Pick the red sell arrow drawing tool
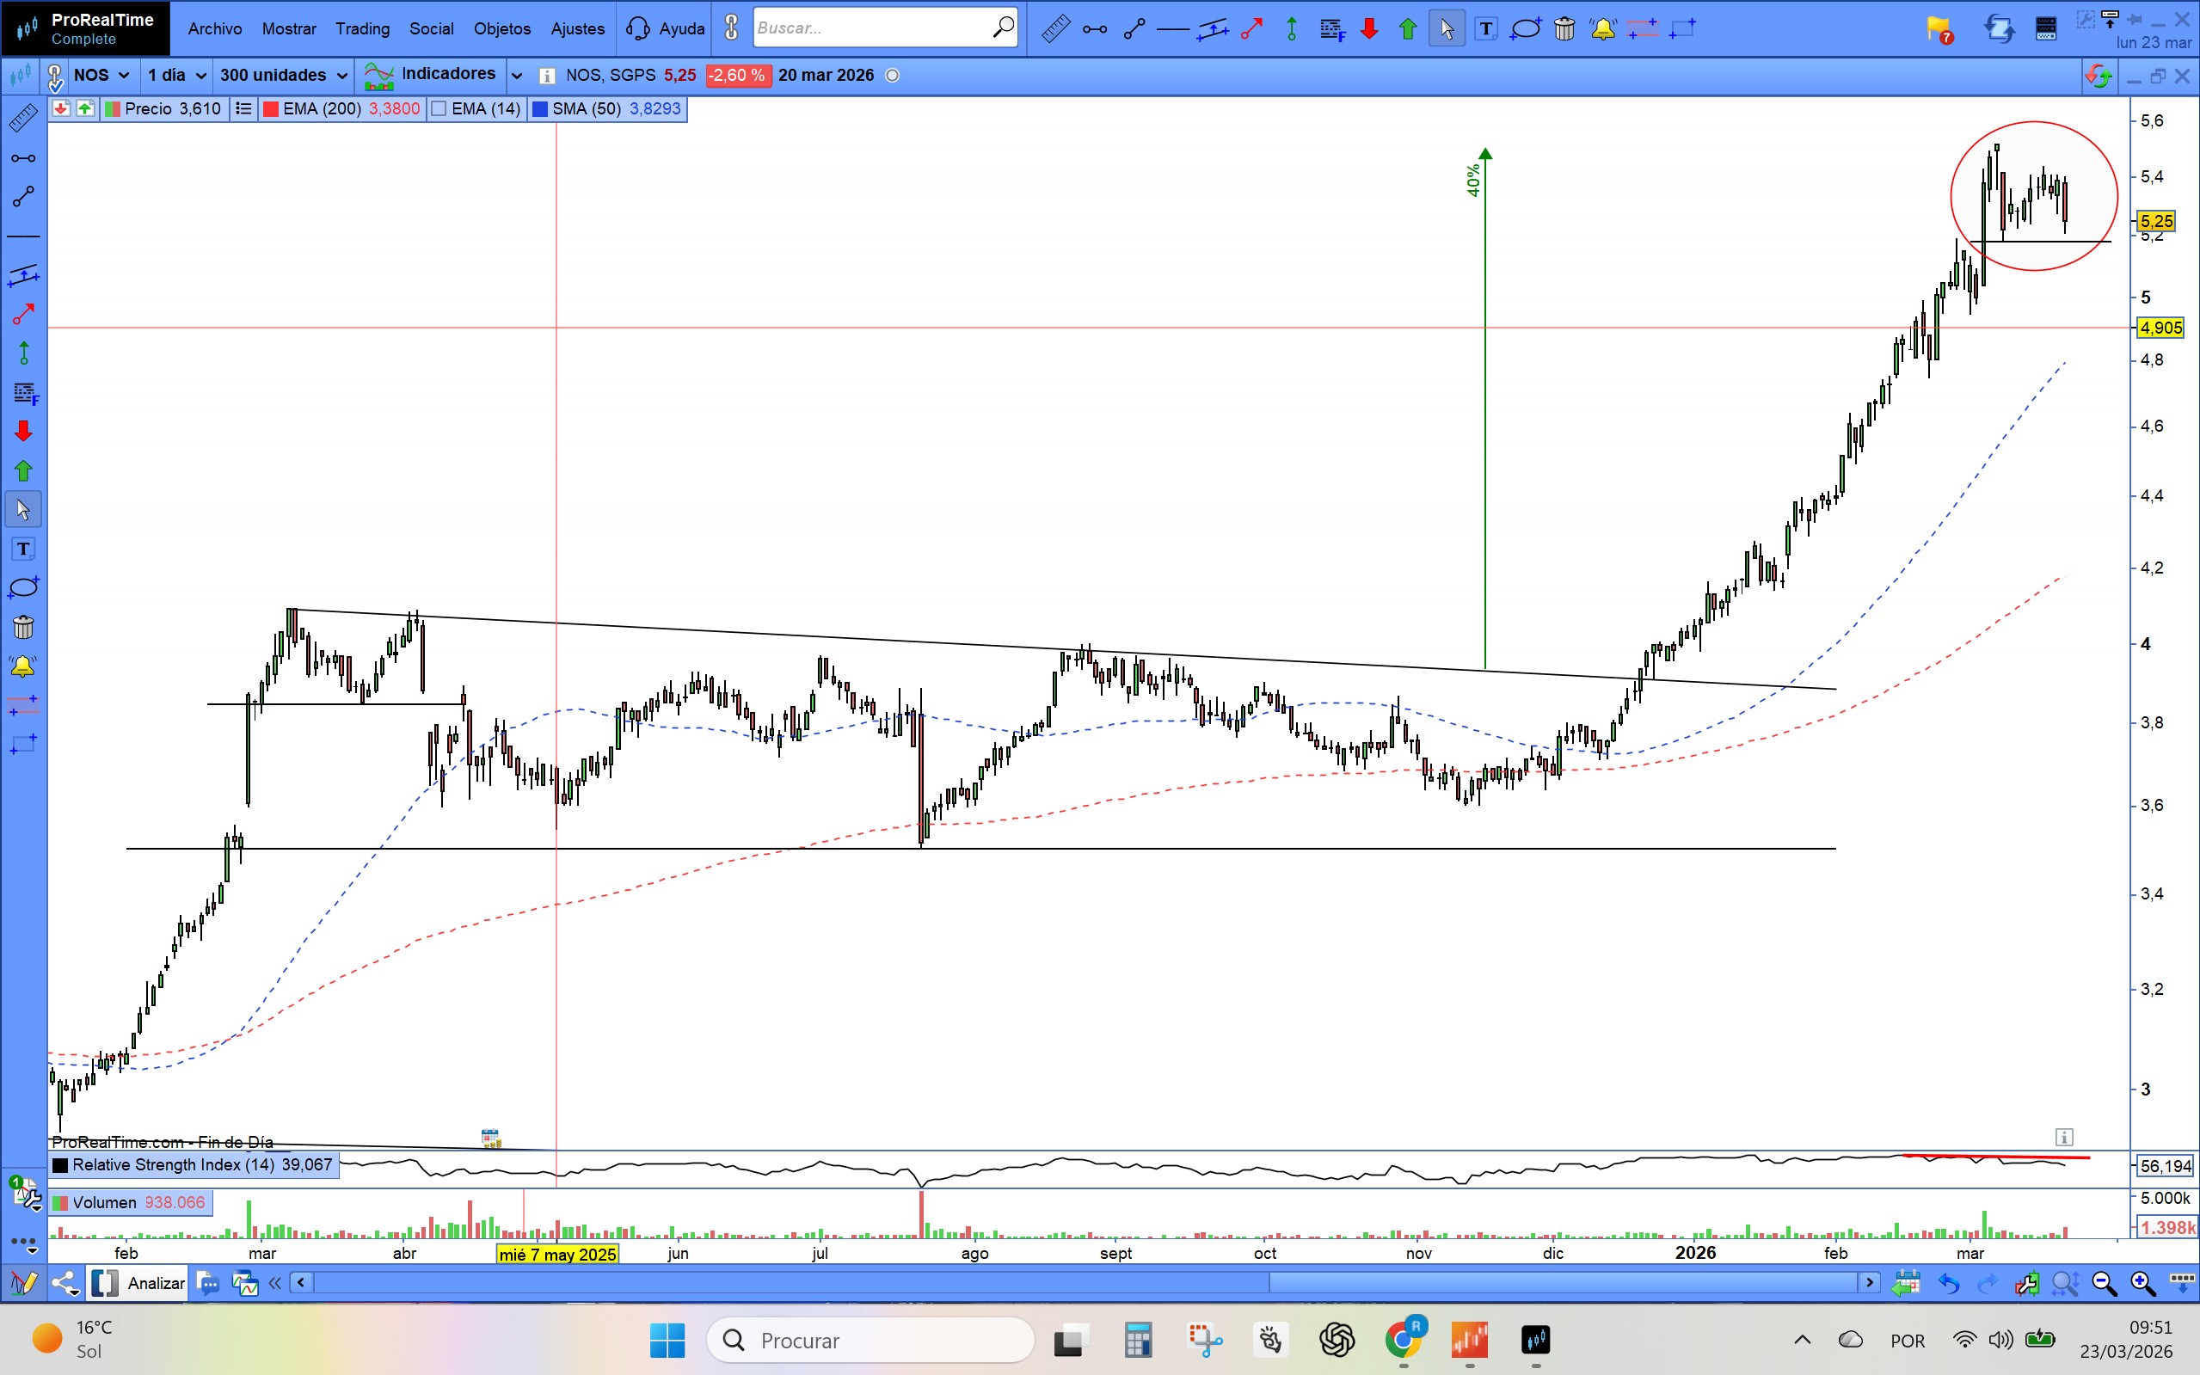The width and height of the screenshot is (2200, 1375). point(22,431)
